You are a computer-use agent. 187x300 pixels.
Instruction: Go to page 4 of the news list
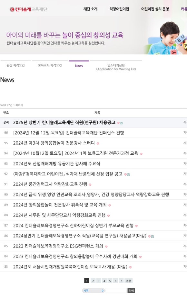(x=104, y=281)
